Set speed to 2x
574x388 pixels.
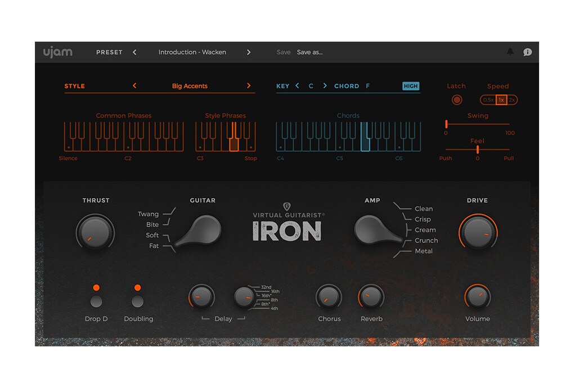(x=512, y=100)
